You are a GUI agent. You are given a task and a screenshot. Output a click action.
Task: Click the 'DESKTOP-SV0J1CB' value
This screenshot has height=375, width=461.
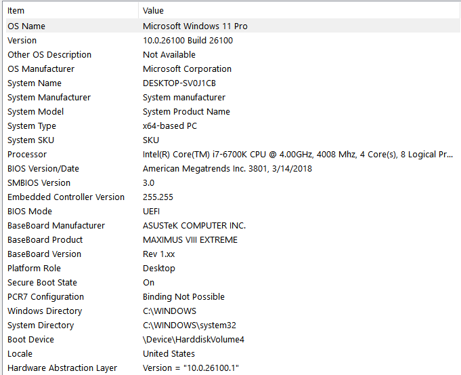[x=179, y=83]
